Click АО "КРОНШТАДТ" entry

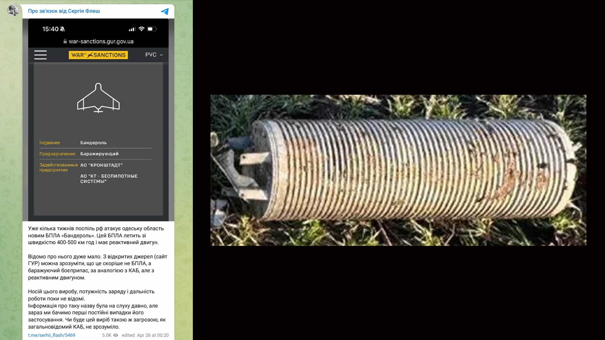tap(102, 165)
